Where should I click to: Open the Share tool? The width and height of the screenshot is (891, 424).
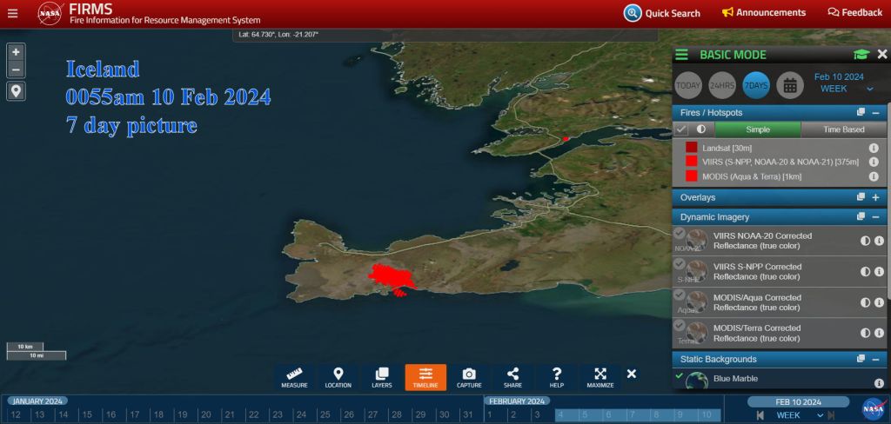(x=512, y=377)
